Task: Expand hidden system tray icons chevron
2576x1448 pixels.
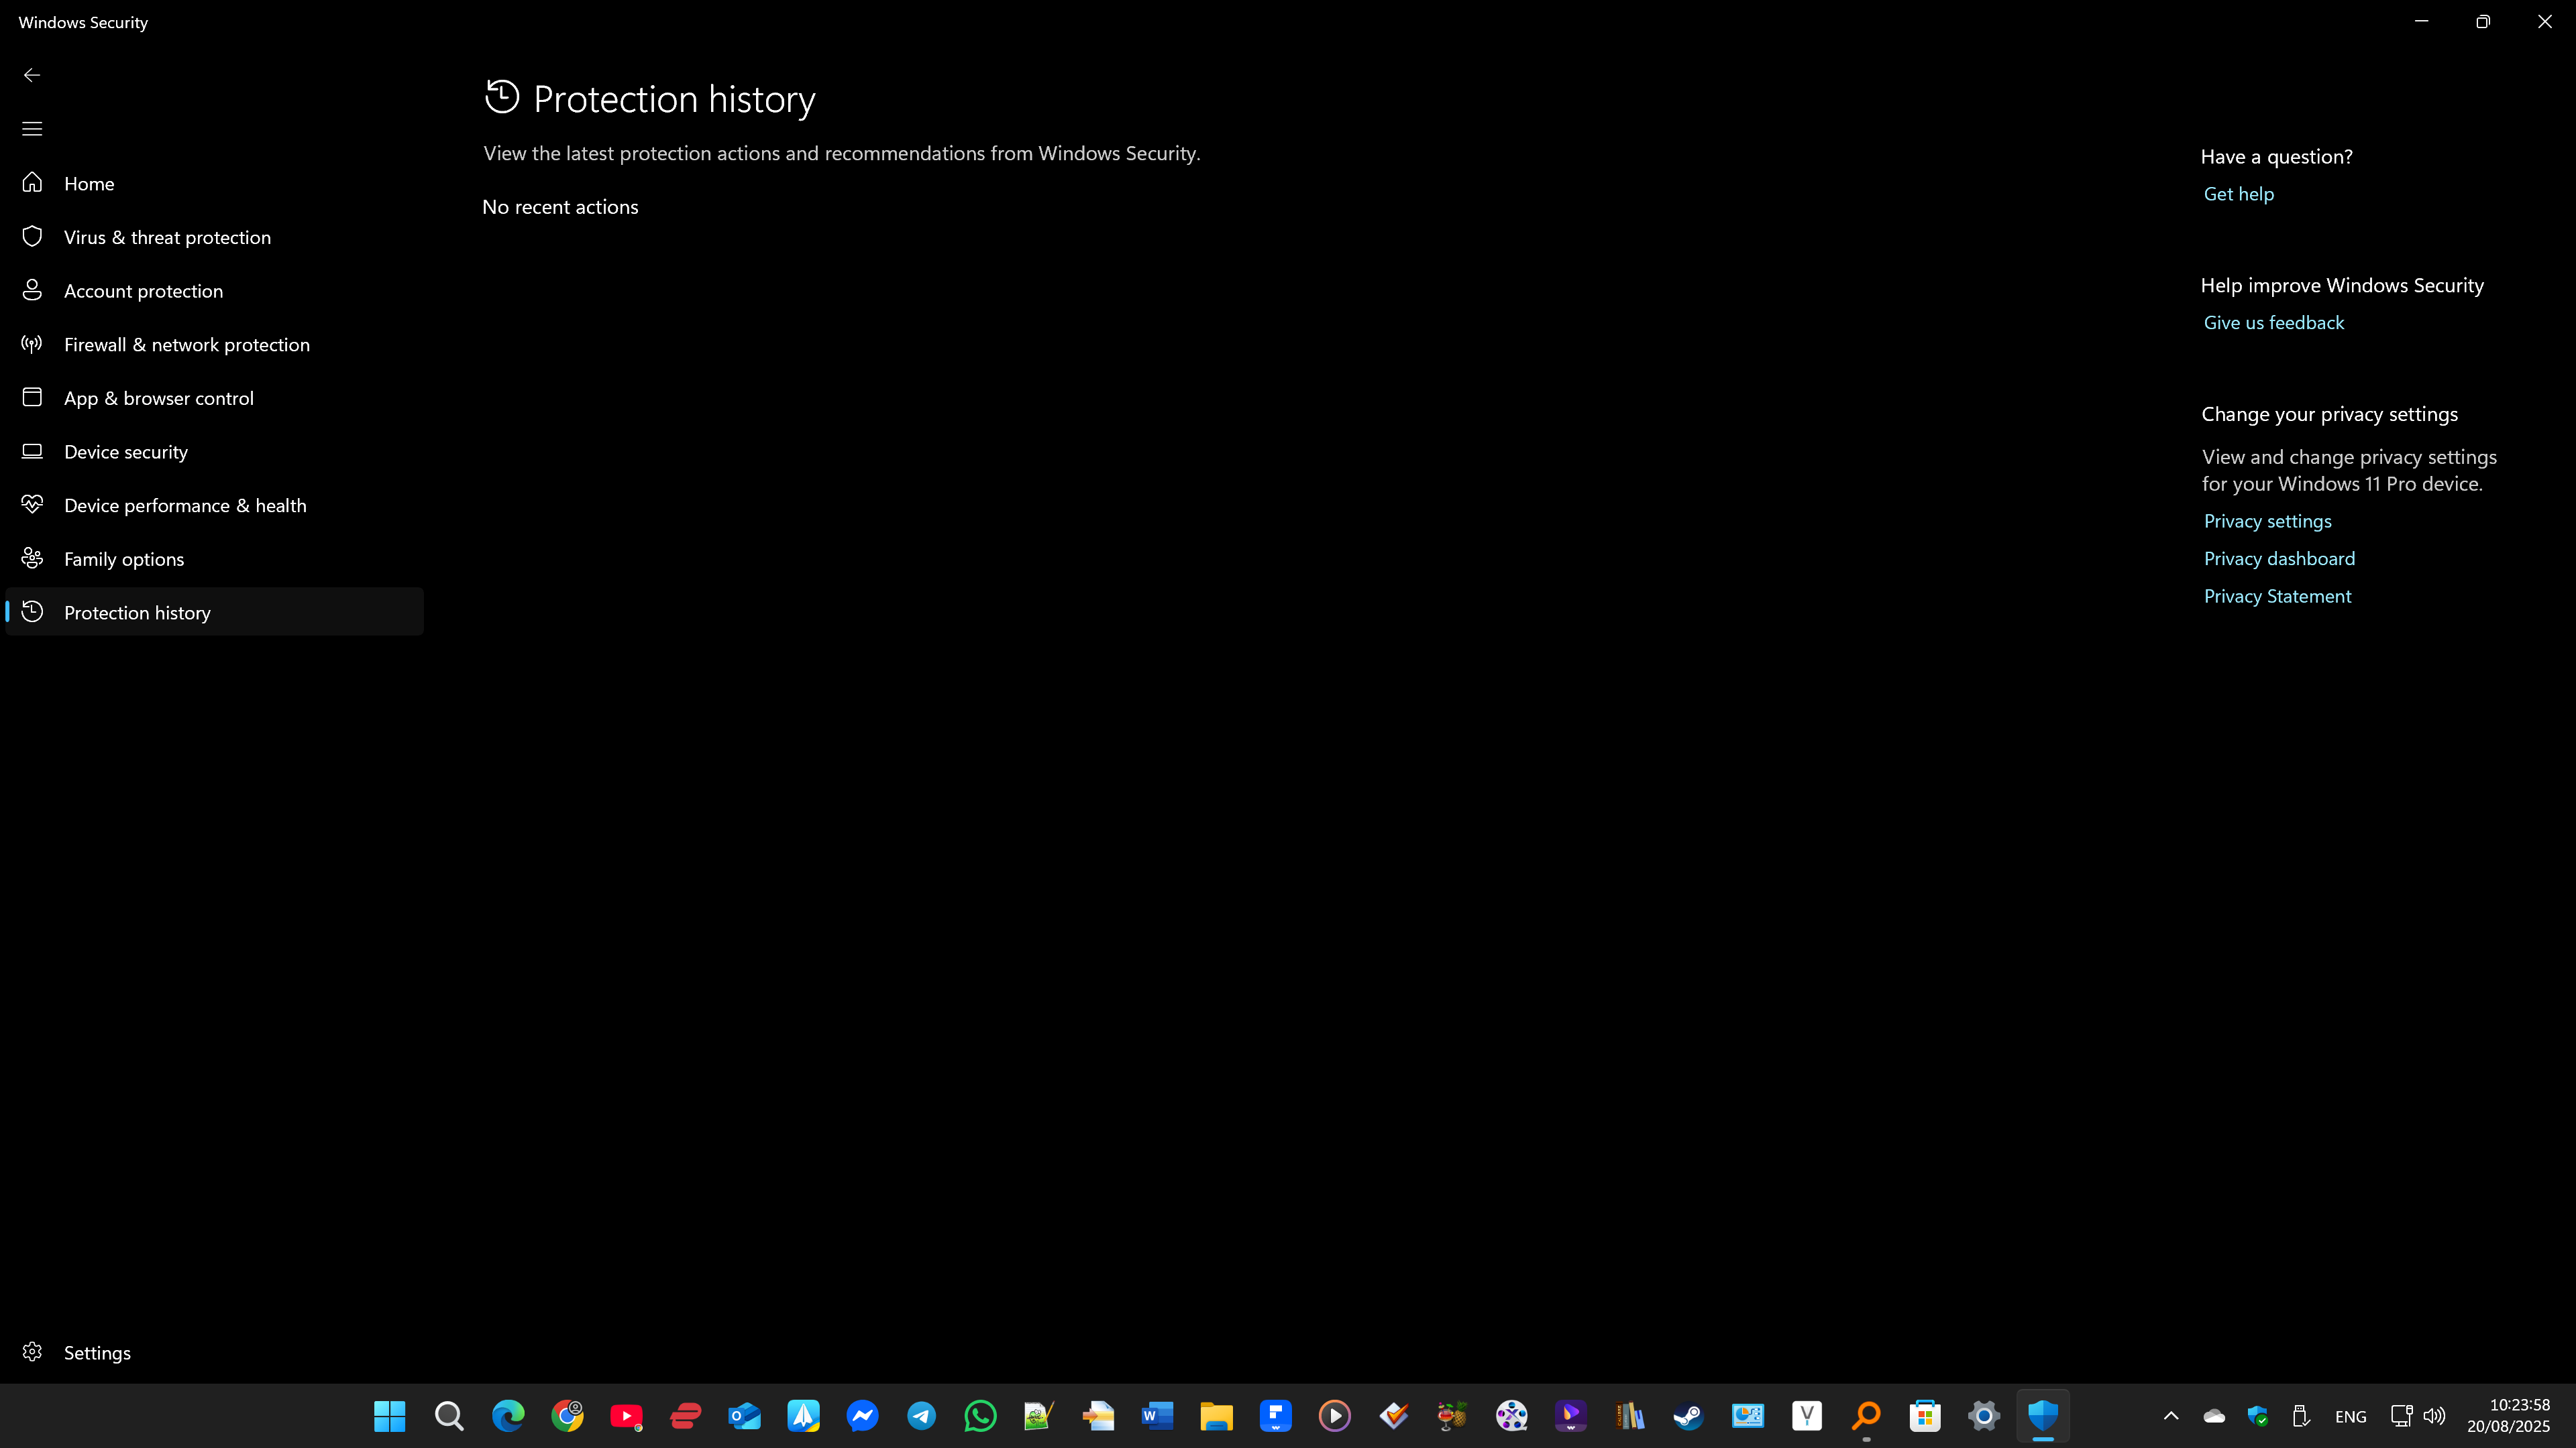Action: [x=2171, y=1416]
